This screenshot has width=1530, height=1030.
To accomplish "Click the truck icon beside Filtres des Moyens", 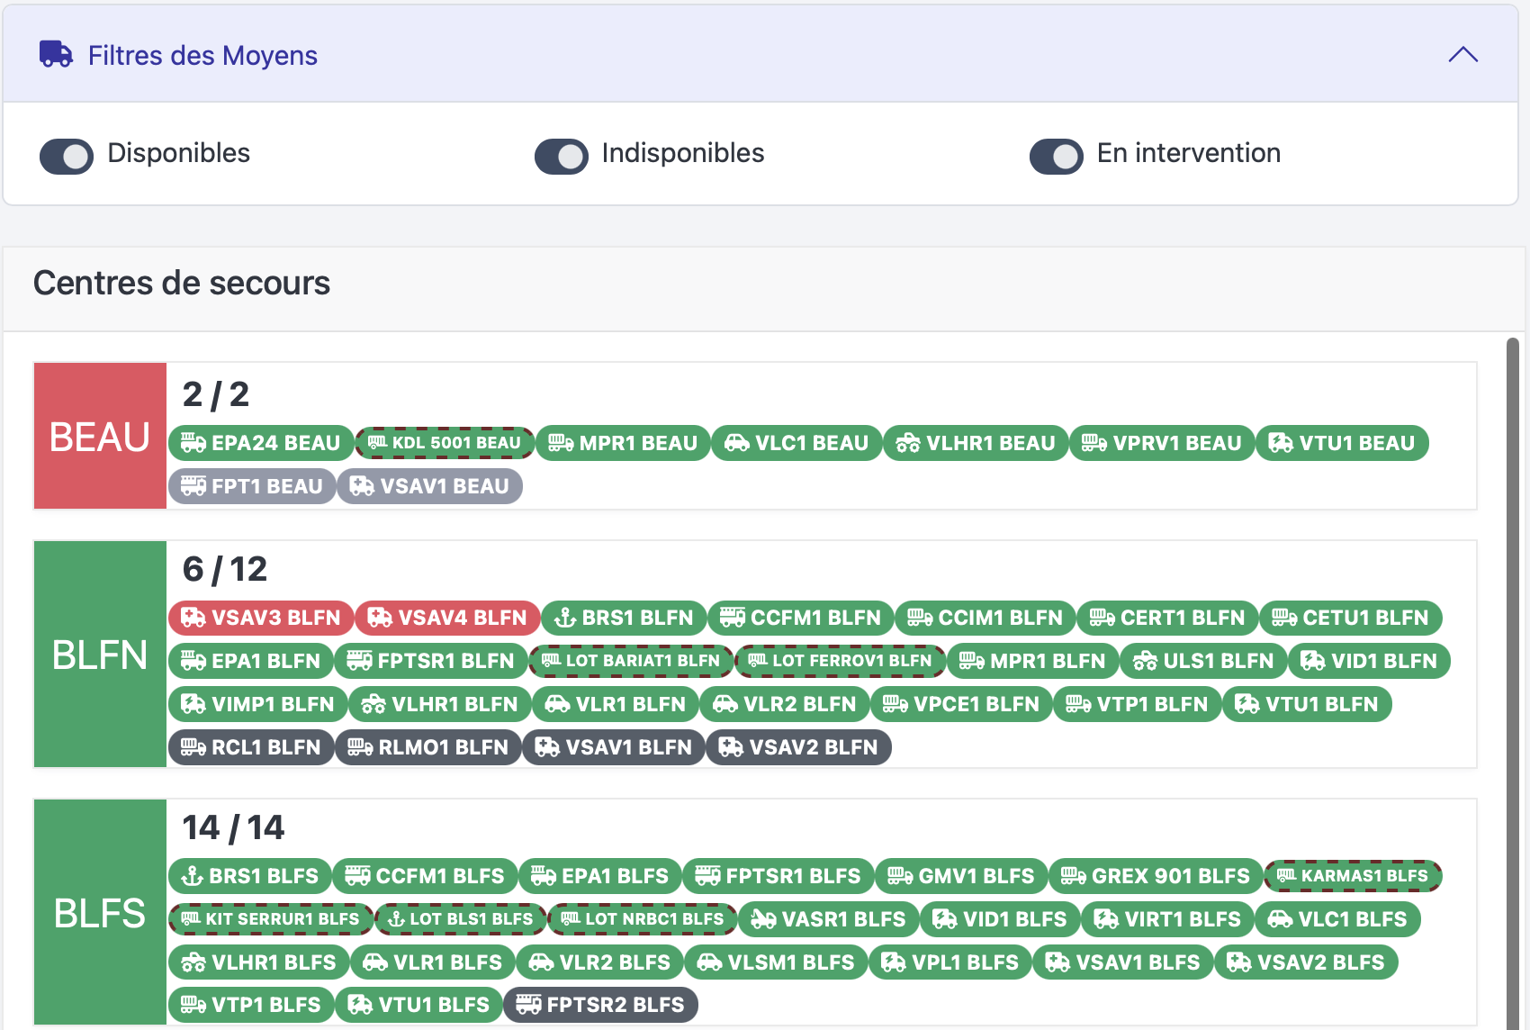I will point(56,55).
